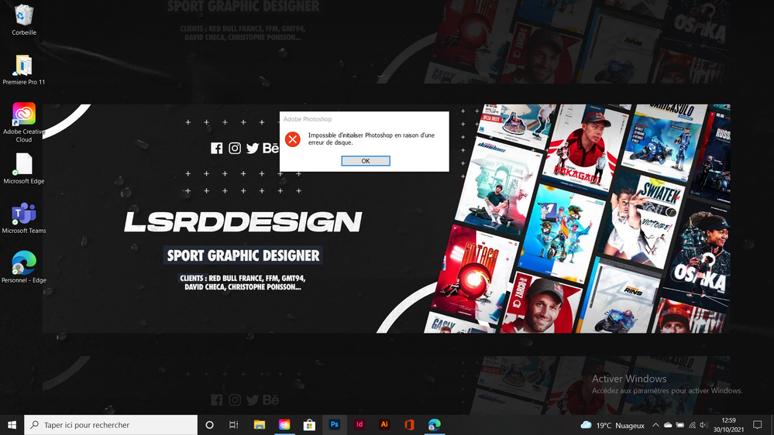Select the Microsoft Teams desktop shortcut
This screenshot has width=774, height=435.
tap(24, 218)
